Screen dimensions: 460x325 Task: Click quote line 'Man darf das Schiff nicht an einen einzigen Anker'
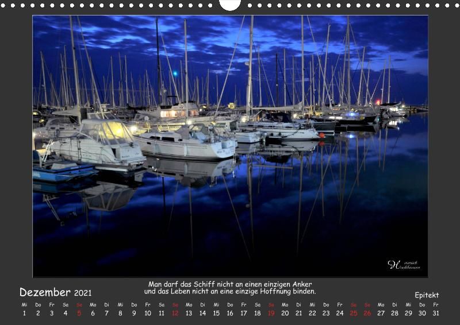230,284
